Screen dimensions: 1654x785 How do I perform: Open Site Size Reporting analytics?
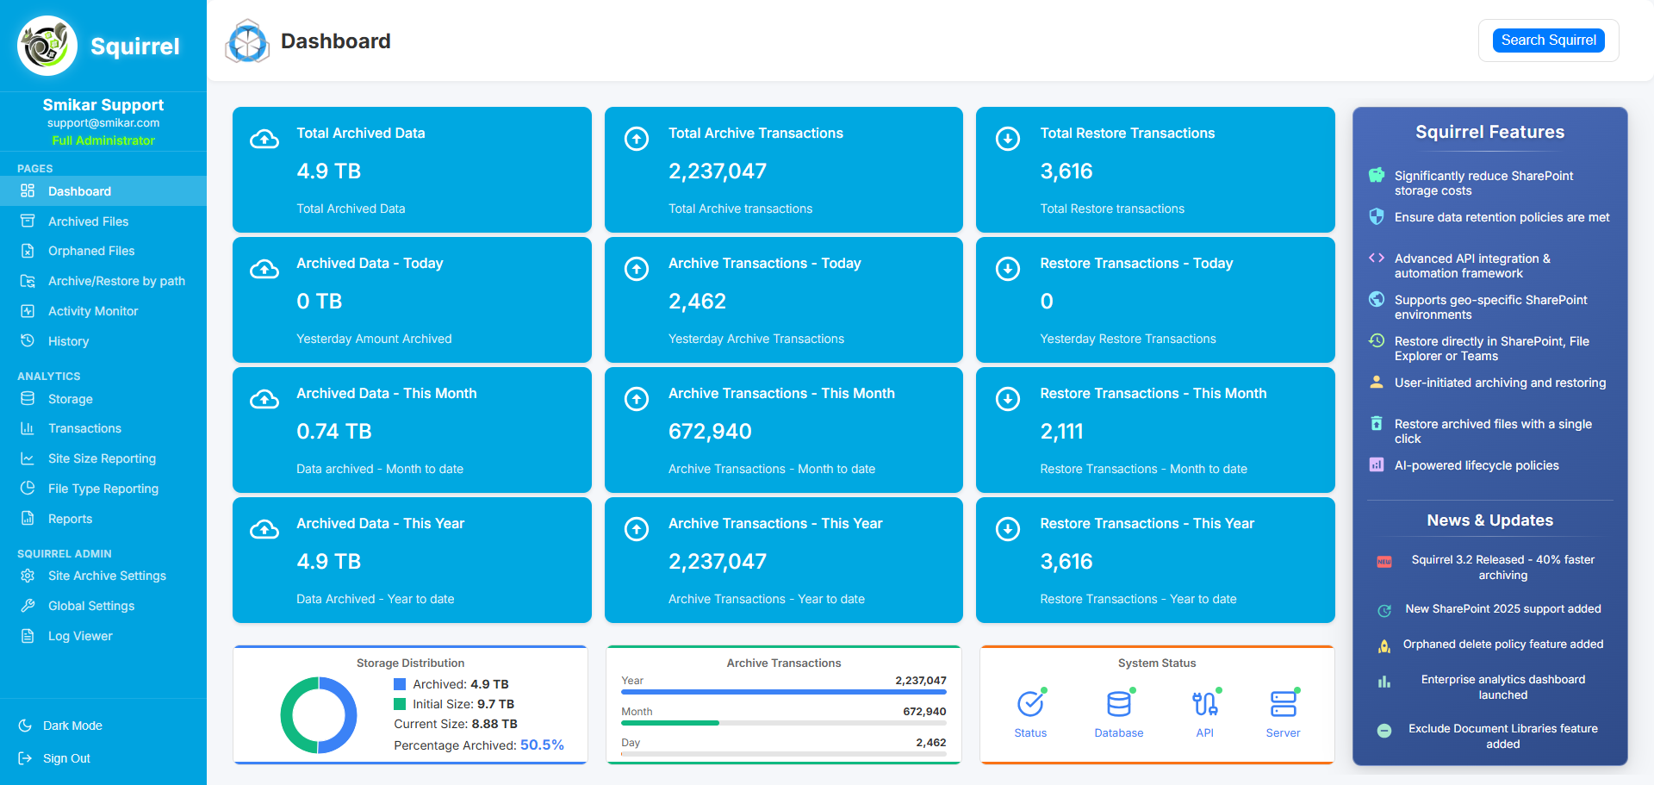[x=102, y=458]
